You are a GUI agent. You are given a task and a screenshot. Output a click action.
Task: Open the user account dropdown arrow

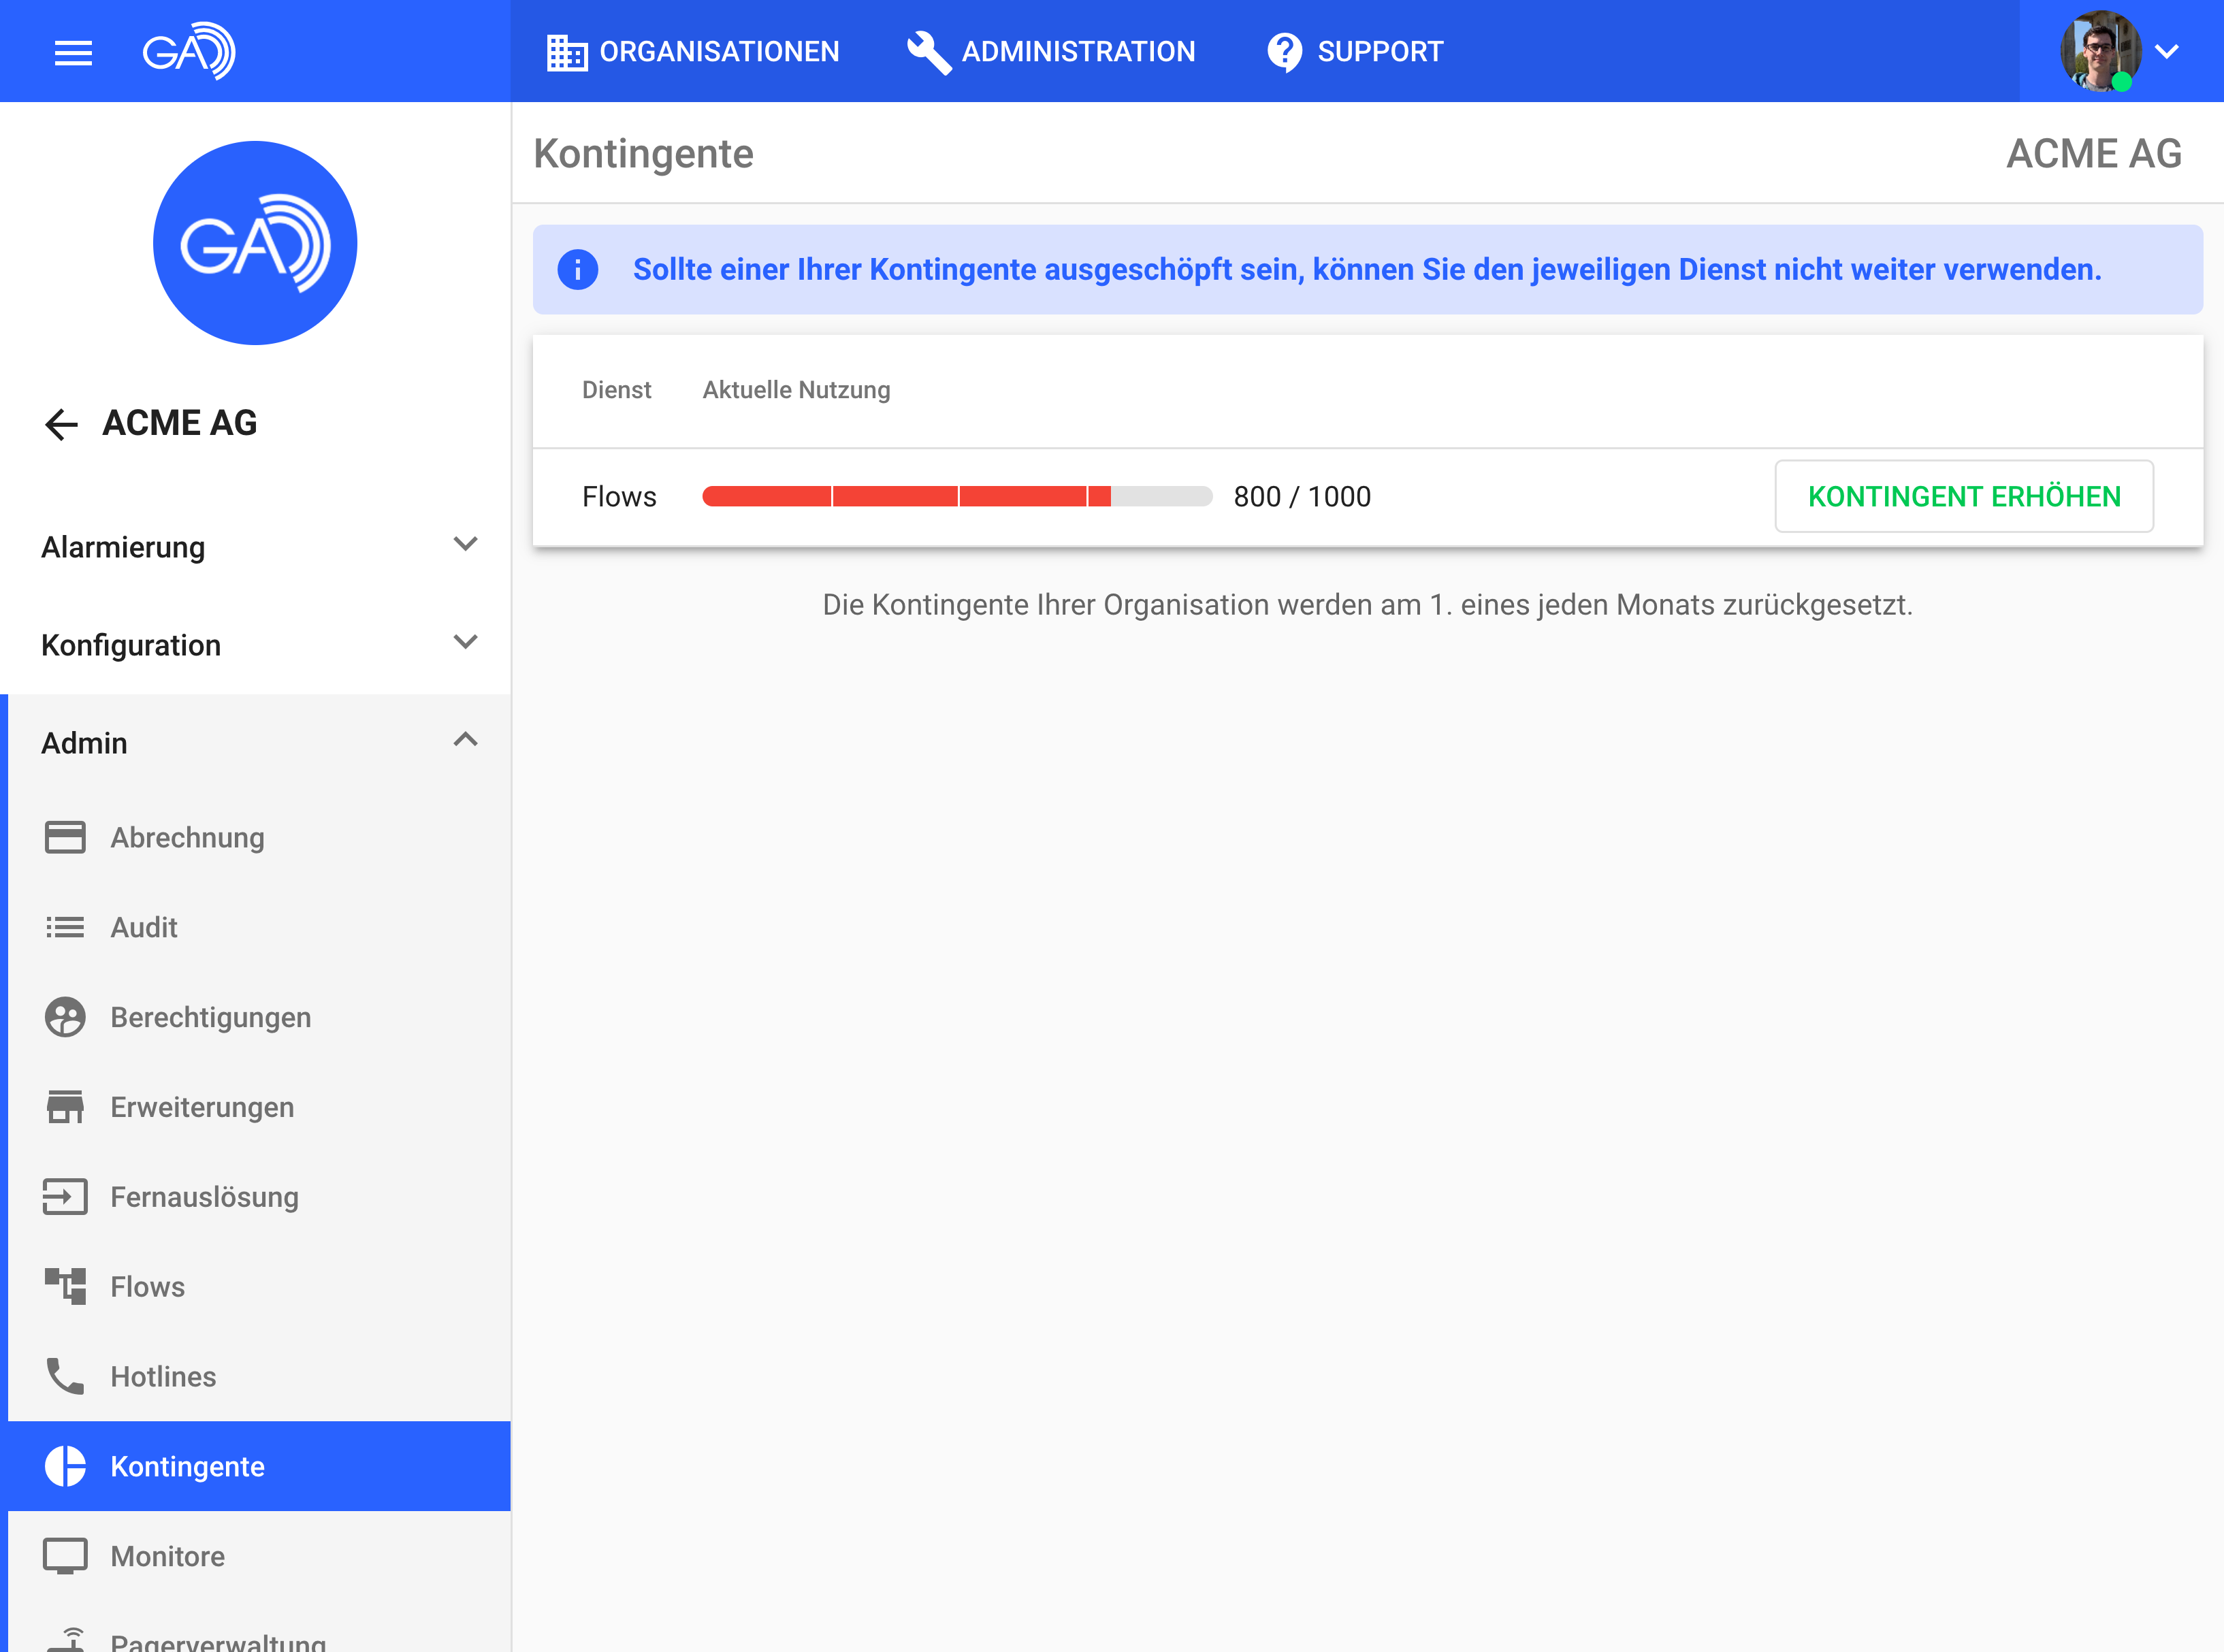pos(2166,52)
